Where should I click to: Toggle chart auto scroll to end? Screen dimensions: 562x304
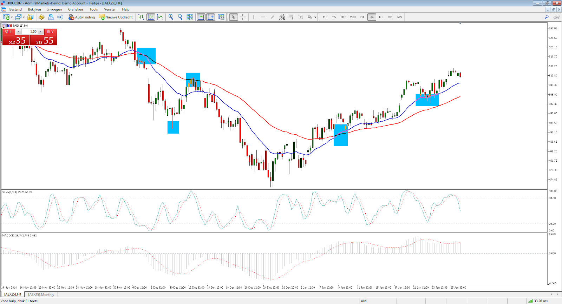pyautogui.click(x=201, y=17)
